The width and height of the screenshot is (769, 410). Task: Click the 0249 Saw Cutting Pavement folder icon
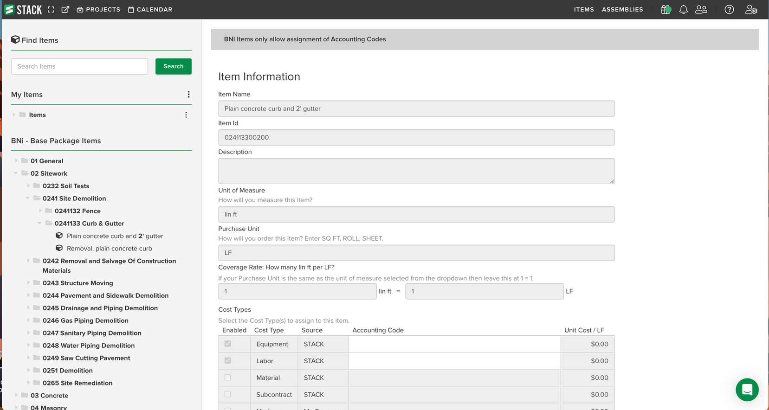coord(37,358)
